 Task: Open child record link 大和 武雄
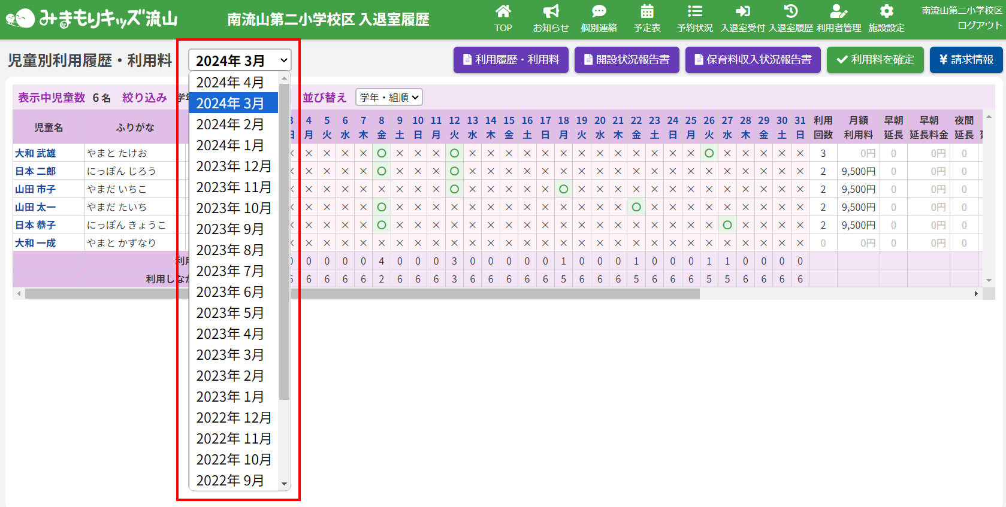[35, 153]
